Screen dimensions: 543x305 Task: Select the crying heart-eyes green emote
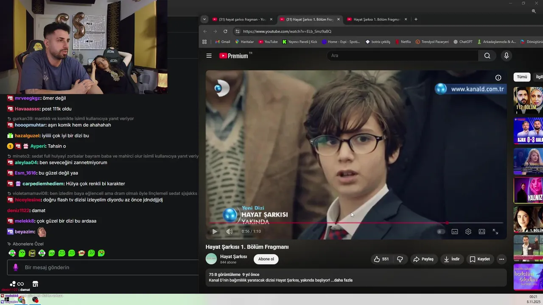101,253
